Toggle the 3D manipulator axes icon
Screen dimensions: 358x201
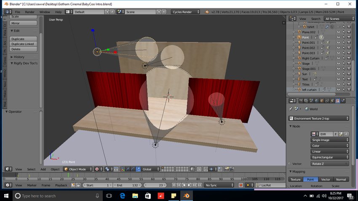click(123, 169)
